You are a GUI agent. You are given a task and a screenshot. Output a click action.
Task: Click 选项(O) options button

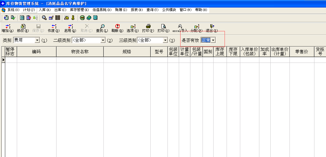(x=133, y=28)
